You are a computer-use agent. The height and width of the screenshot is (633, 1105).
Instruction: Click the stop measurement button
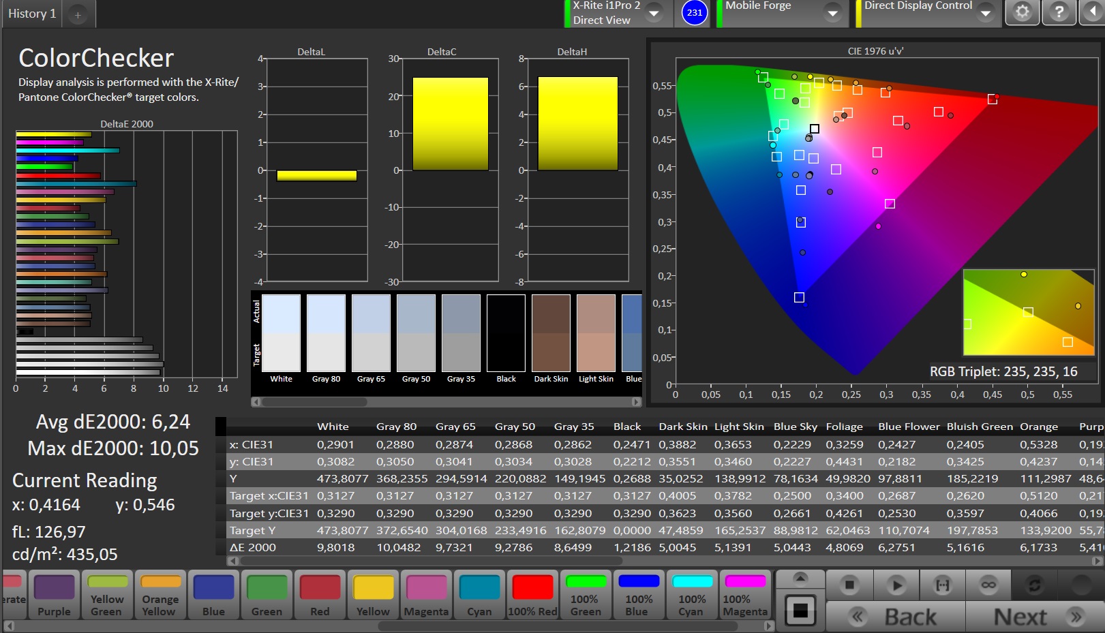(x=849, y=585)
